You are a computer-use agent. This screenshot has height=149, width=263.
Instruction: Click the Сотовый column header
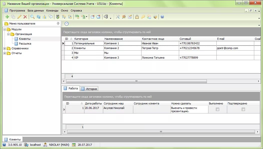(x=198, y=39)
